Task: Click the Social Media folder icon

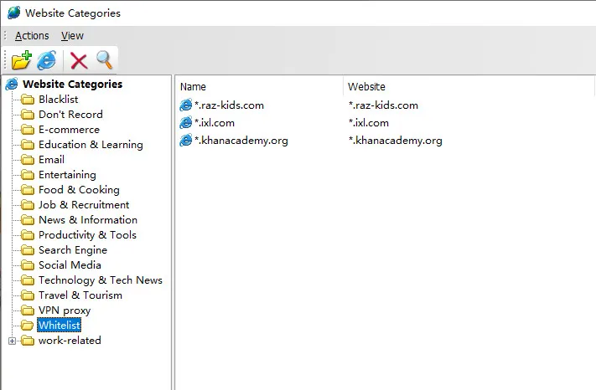Action: point(28,265)
